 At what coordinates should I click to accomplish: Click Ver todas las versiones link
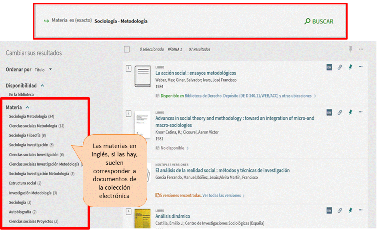[223, 196]
